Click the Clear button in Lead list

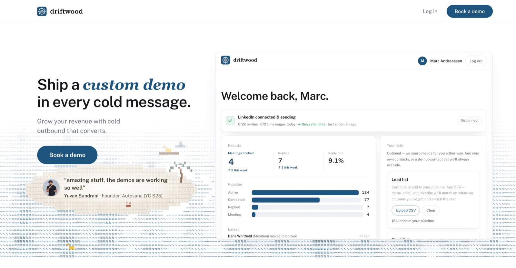(x=431, y=210)
